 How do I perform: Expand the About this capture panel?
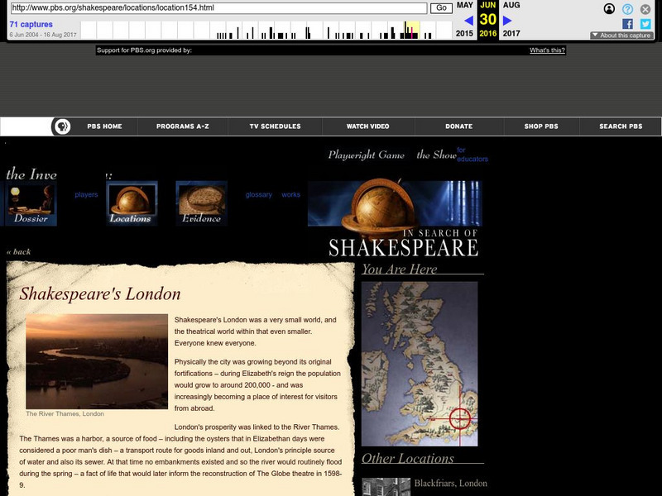pyautogui.click(x=621, y=35)
